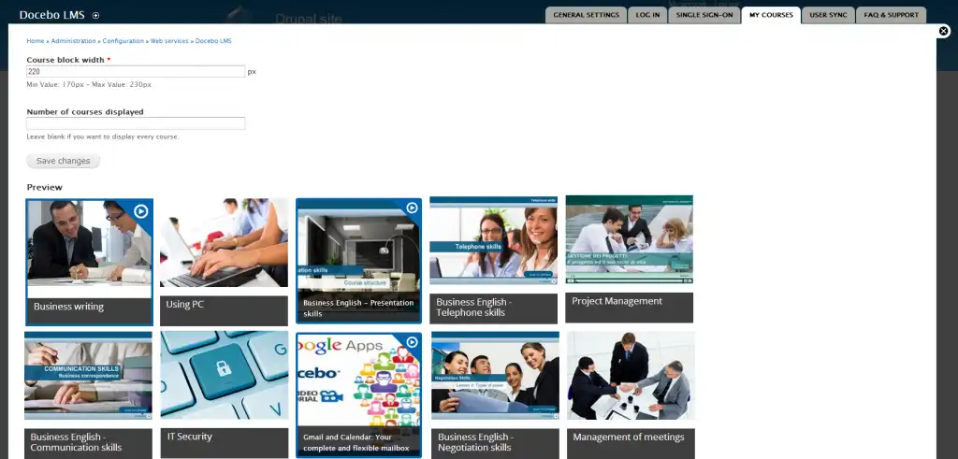This screenshot has height=459, width=958.
Task: Open the Single Sign-On tab
Action: pos(704,15)
